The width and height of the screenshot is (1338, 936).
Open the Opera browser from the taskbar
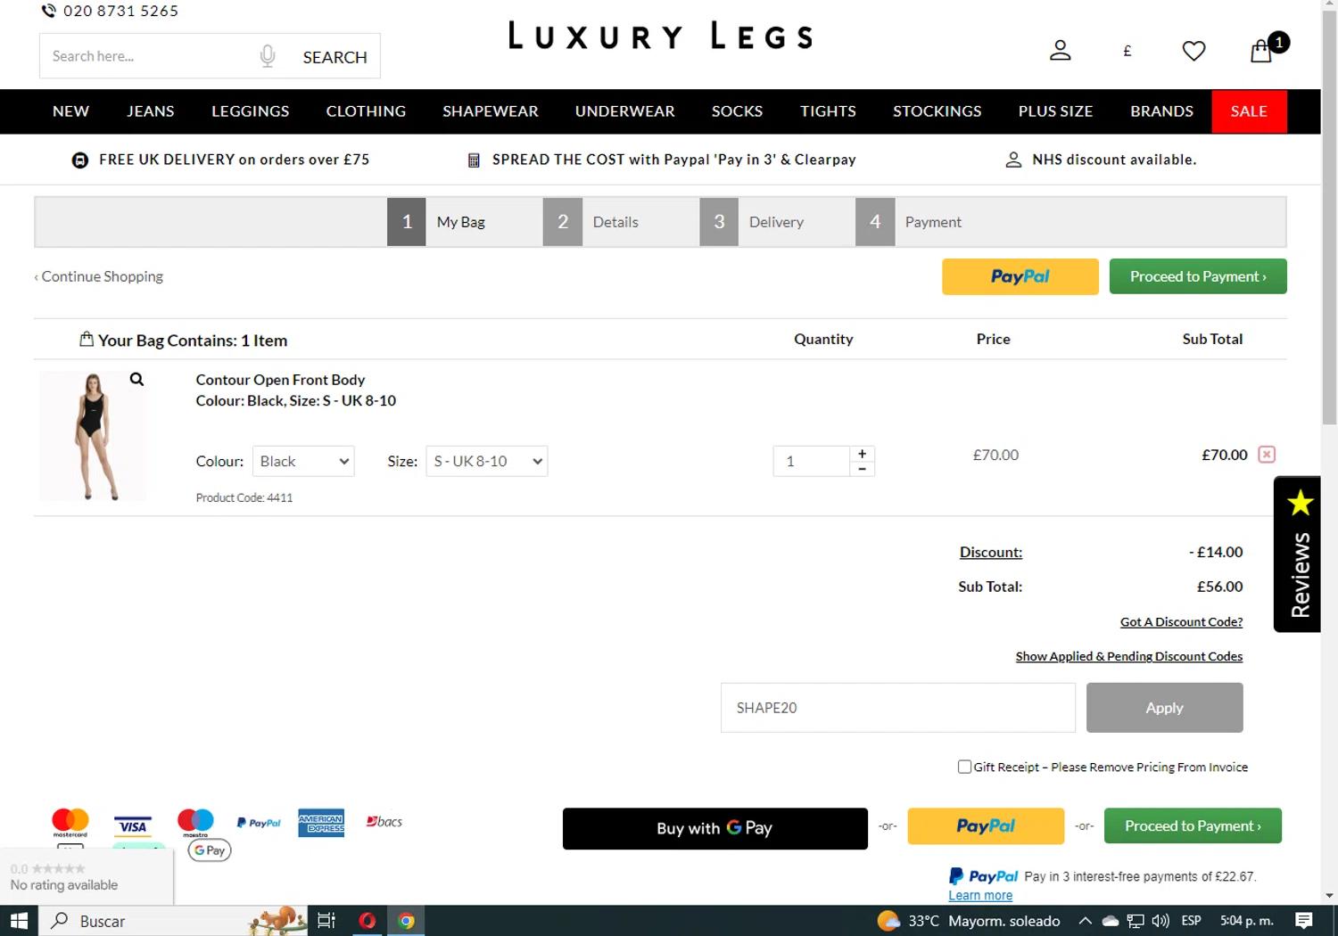(x=367, y=921)
